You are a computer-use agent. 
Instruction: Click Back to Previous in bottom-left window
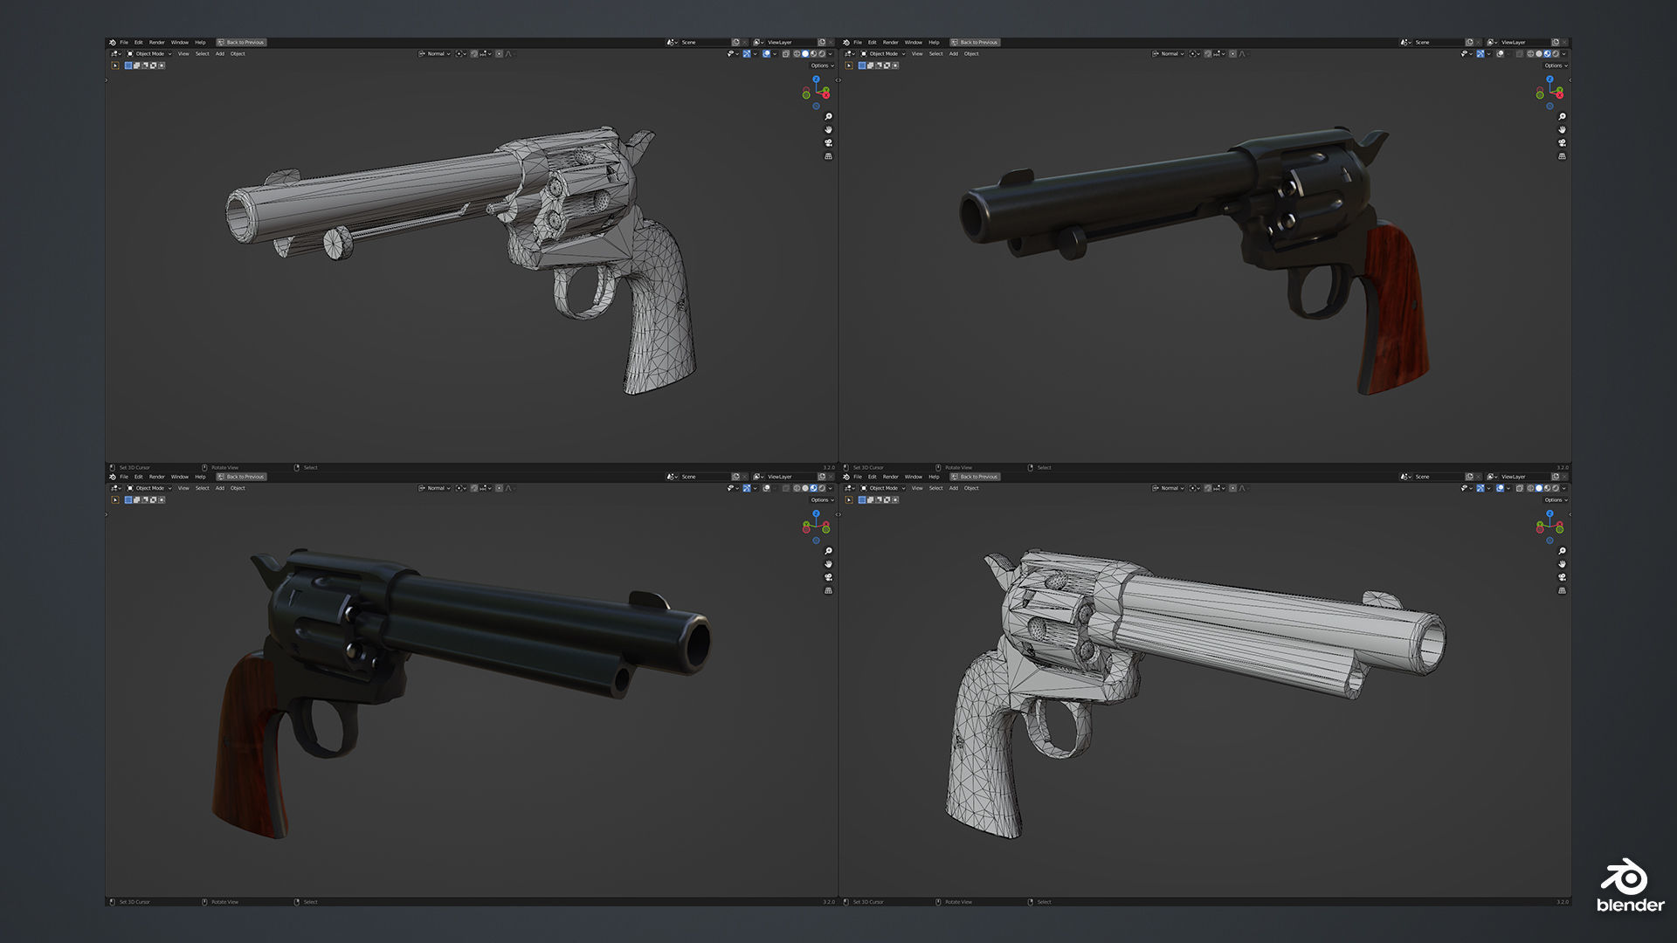point(241,477)
